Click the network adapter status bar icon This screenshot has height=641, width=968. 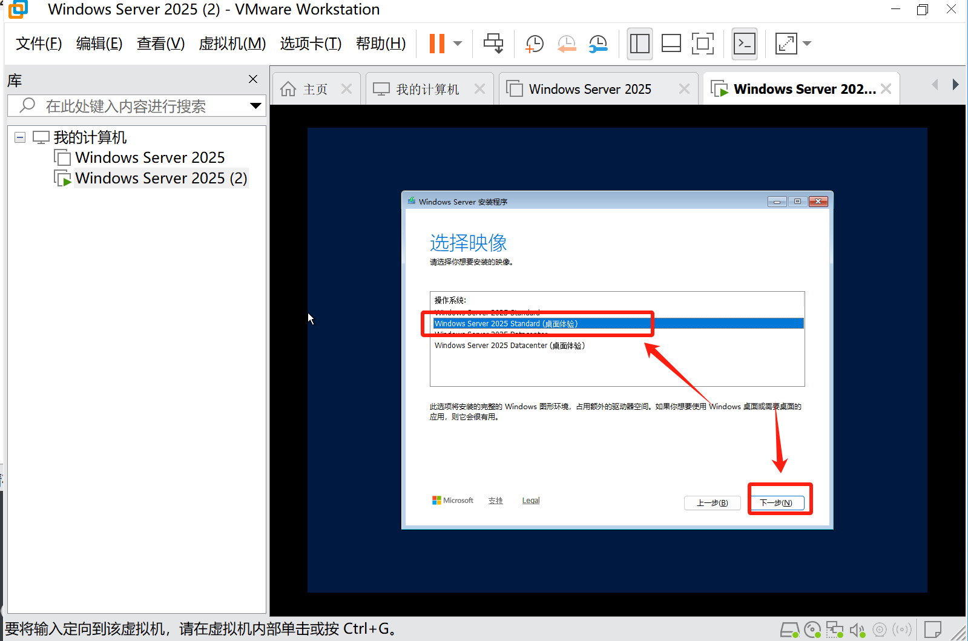835,630
